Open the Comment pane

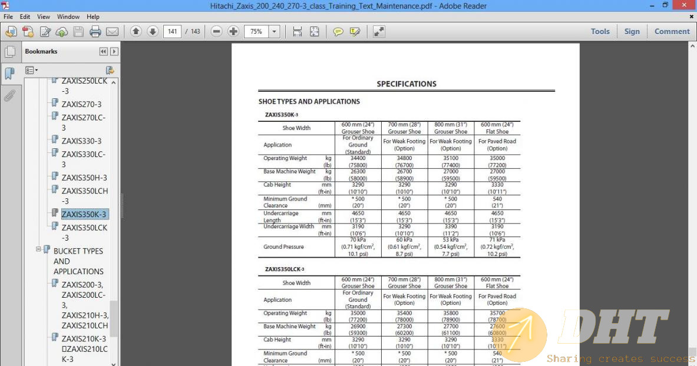tap(672, 32)
